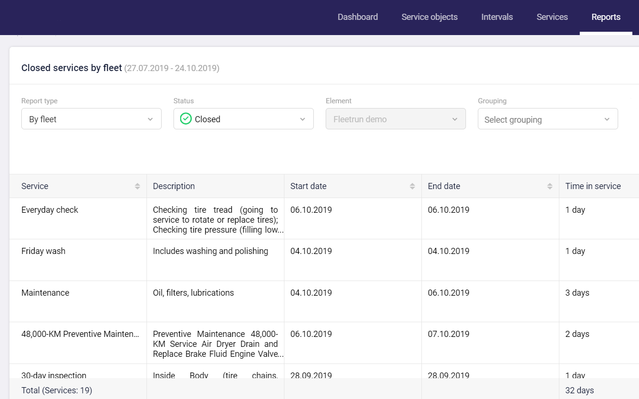The image size is (639, 399).
Task: Navigate to the Services tab
Action: [x=552, y=17]
